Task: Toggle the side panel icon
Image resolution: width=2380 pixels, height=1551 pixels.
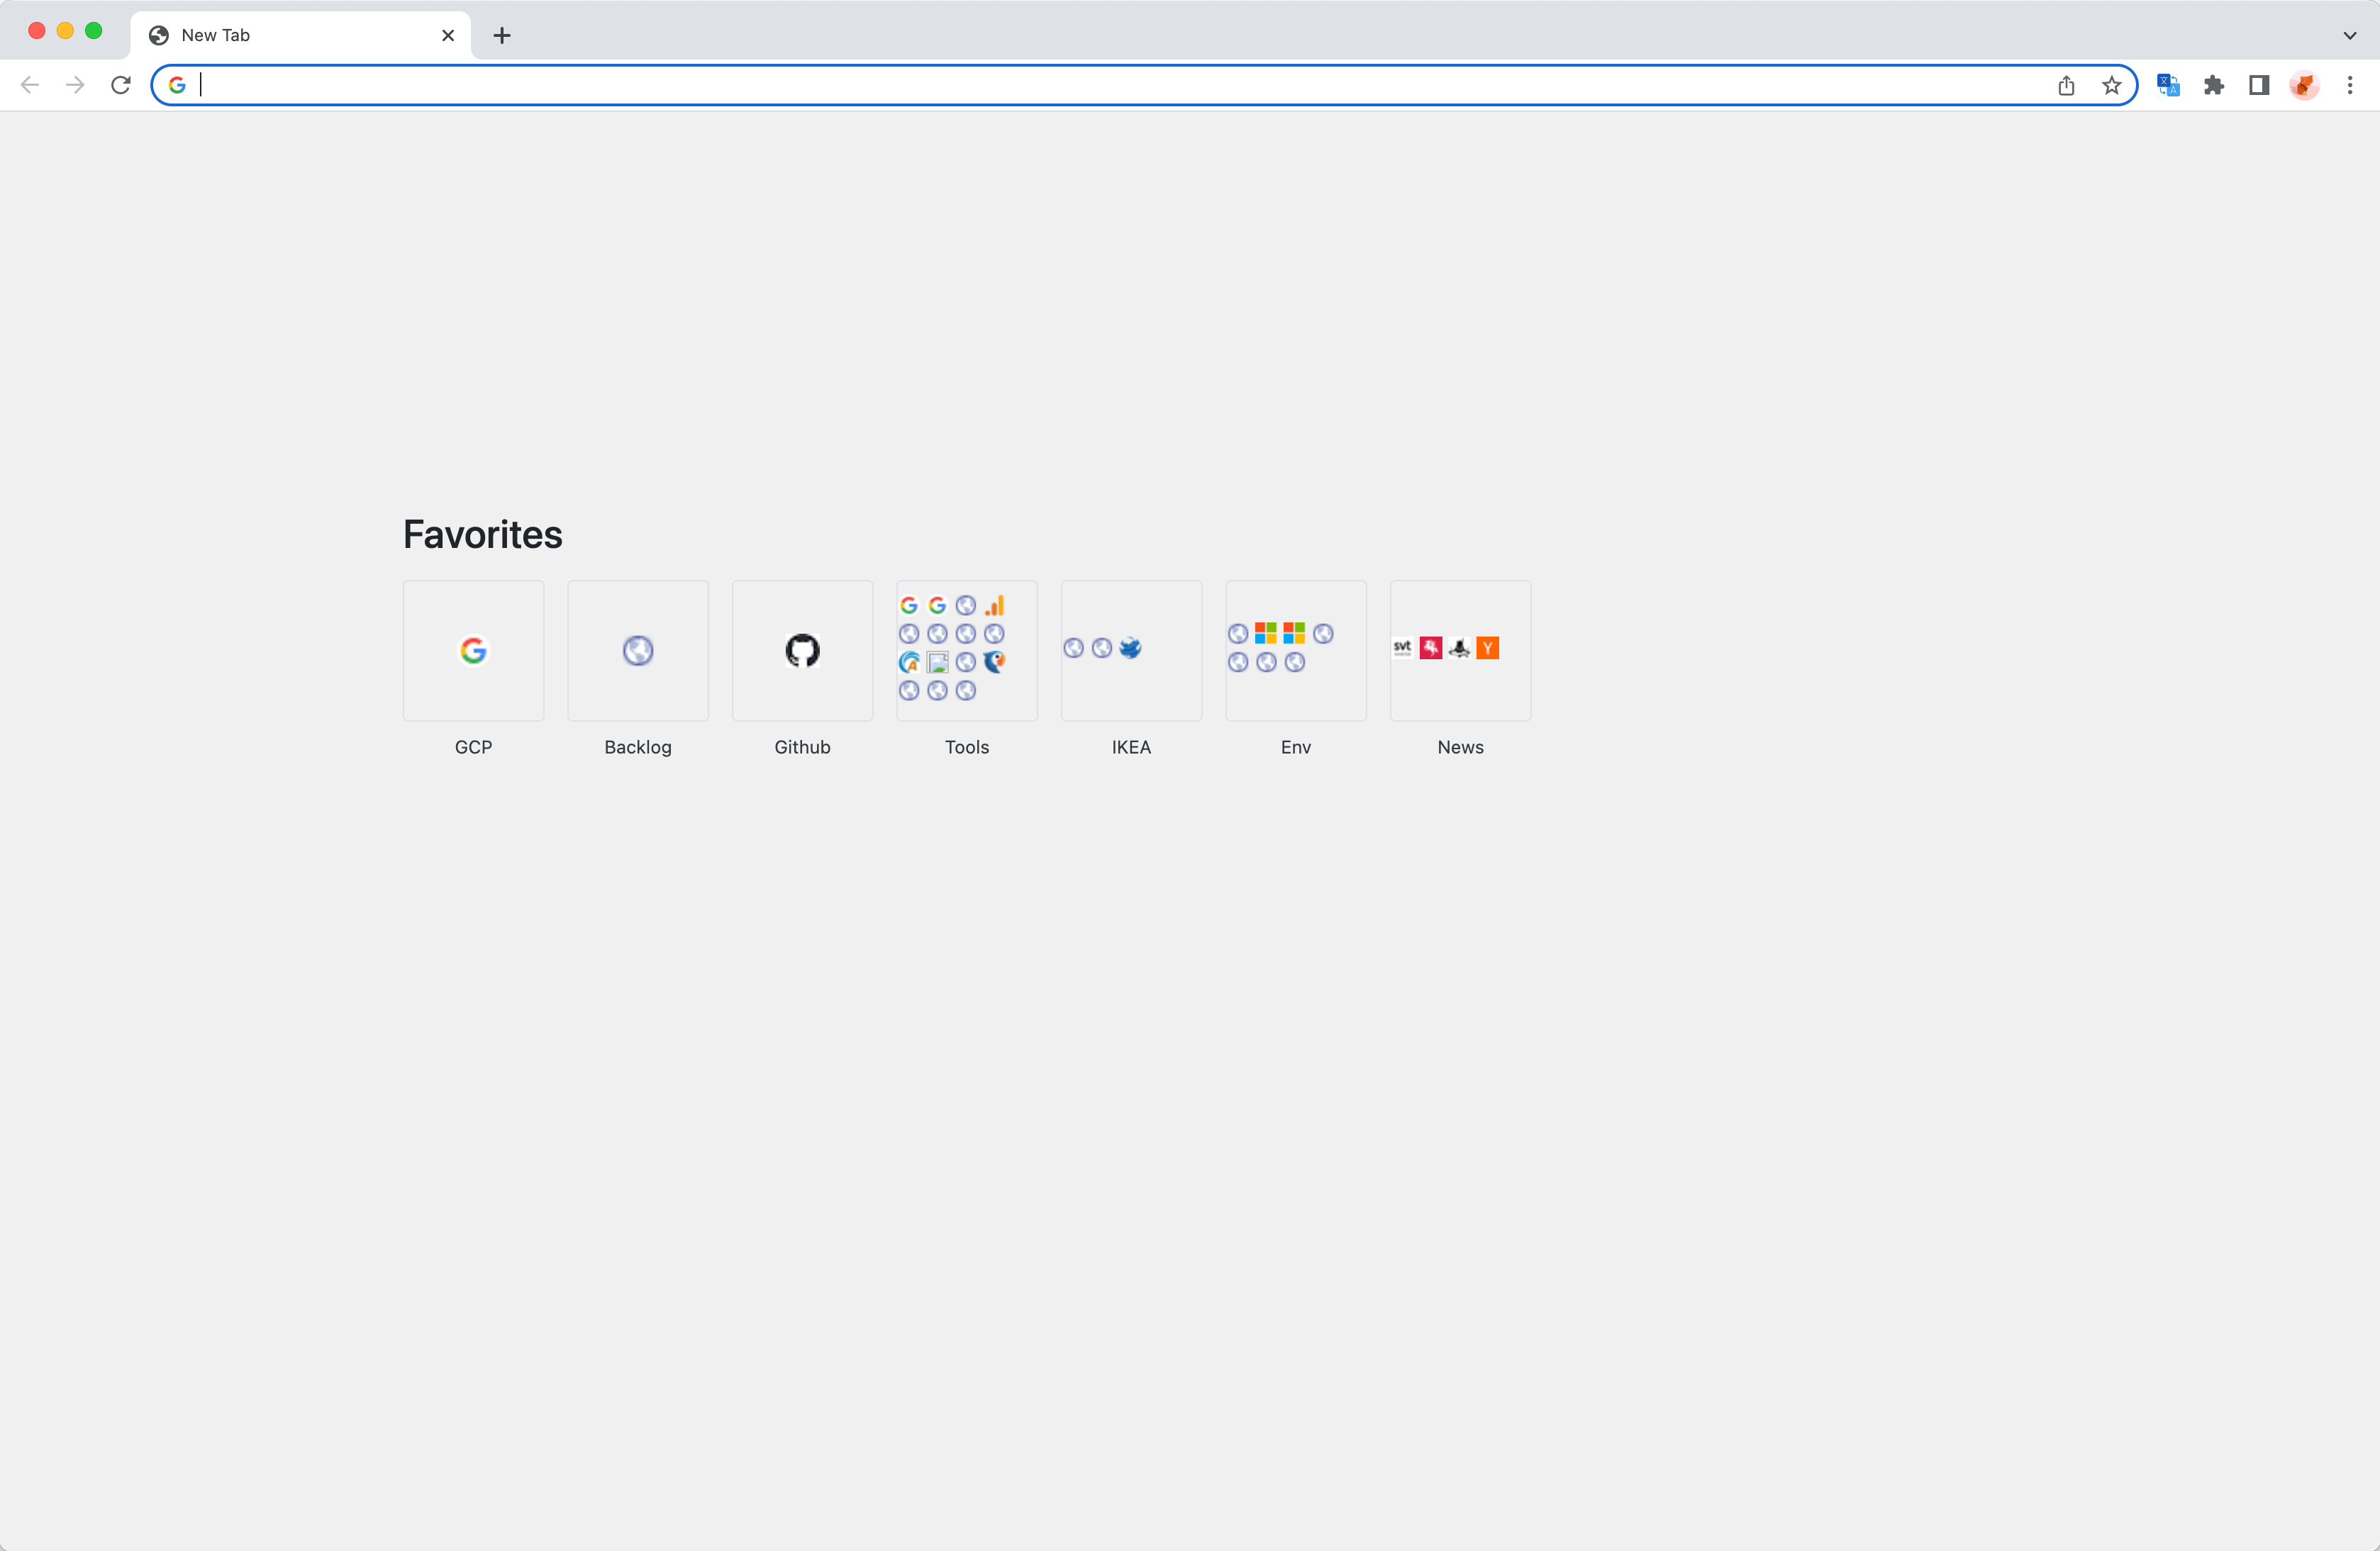Action: click(x=2259, y=85)
